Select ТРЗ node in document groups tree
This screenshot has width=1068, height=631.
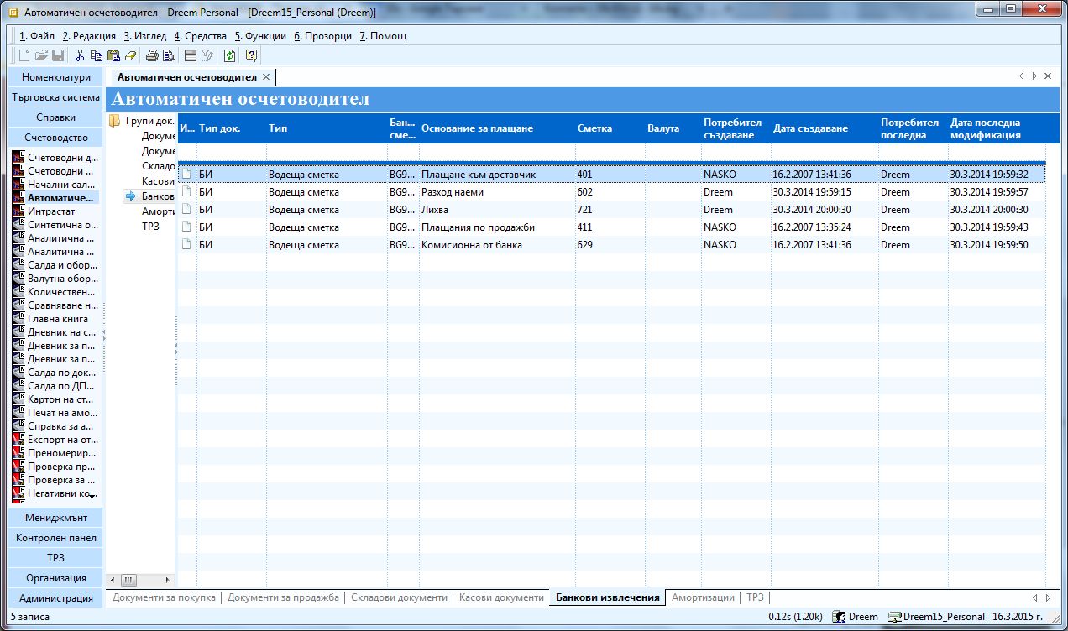coord(150,227)
